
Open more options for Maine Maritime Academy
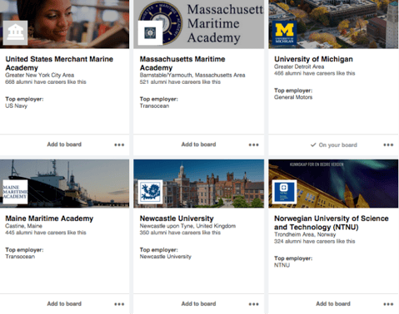[x=119, y=304]
